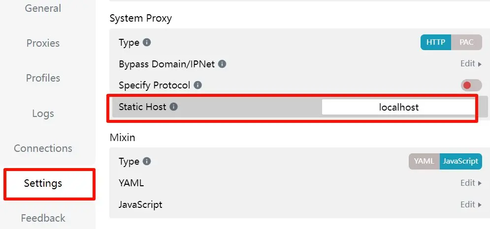Screen dimensions: 490x229
Task: Select HTTP system proxy type
Action: point(436,42)
